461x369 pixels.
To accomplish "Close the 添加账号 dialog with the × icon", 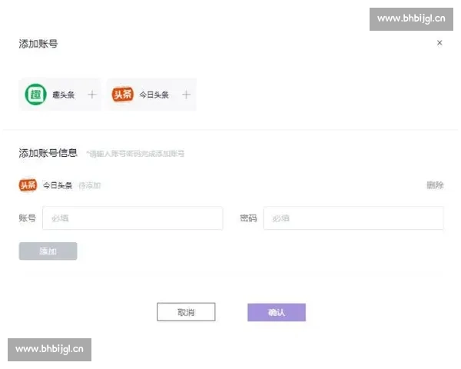I will (x=439, y=43).
